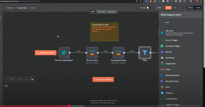205x107 pixels.
Task: Select the Google Maps Scraper sticky note
Action: 104,32
